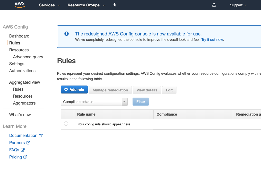Go to Dashboard in the sidebar
This screenshot has height=169, width=261.
tap(19, 36)
